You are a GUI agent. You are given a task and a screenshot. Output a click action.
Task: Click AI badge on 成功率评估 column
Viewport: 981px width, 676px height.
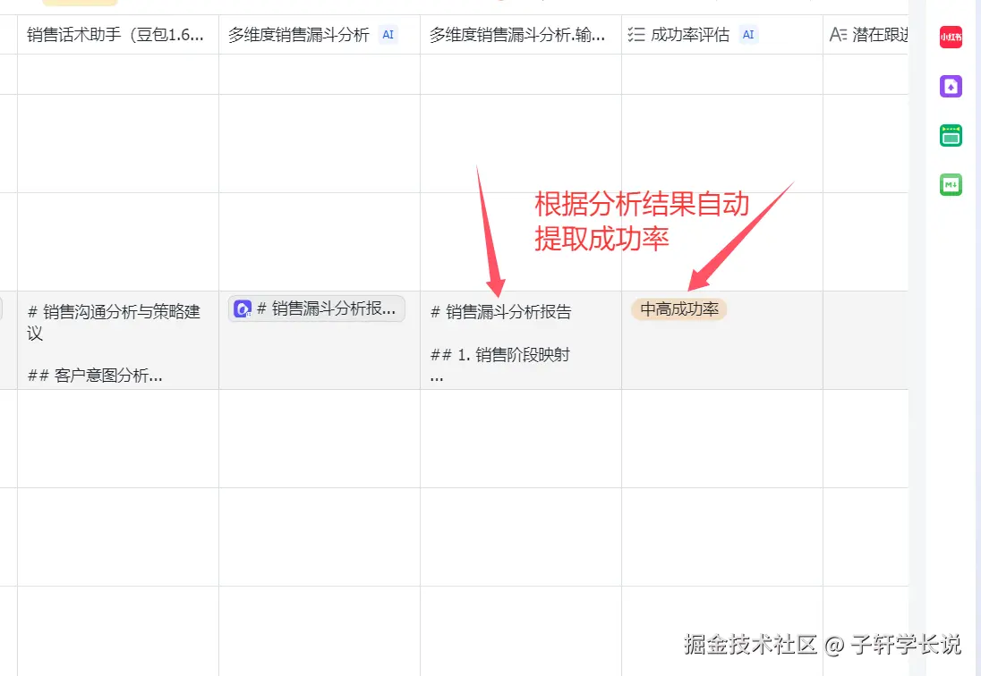click(x=748, y=35)
